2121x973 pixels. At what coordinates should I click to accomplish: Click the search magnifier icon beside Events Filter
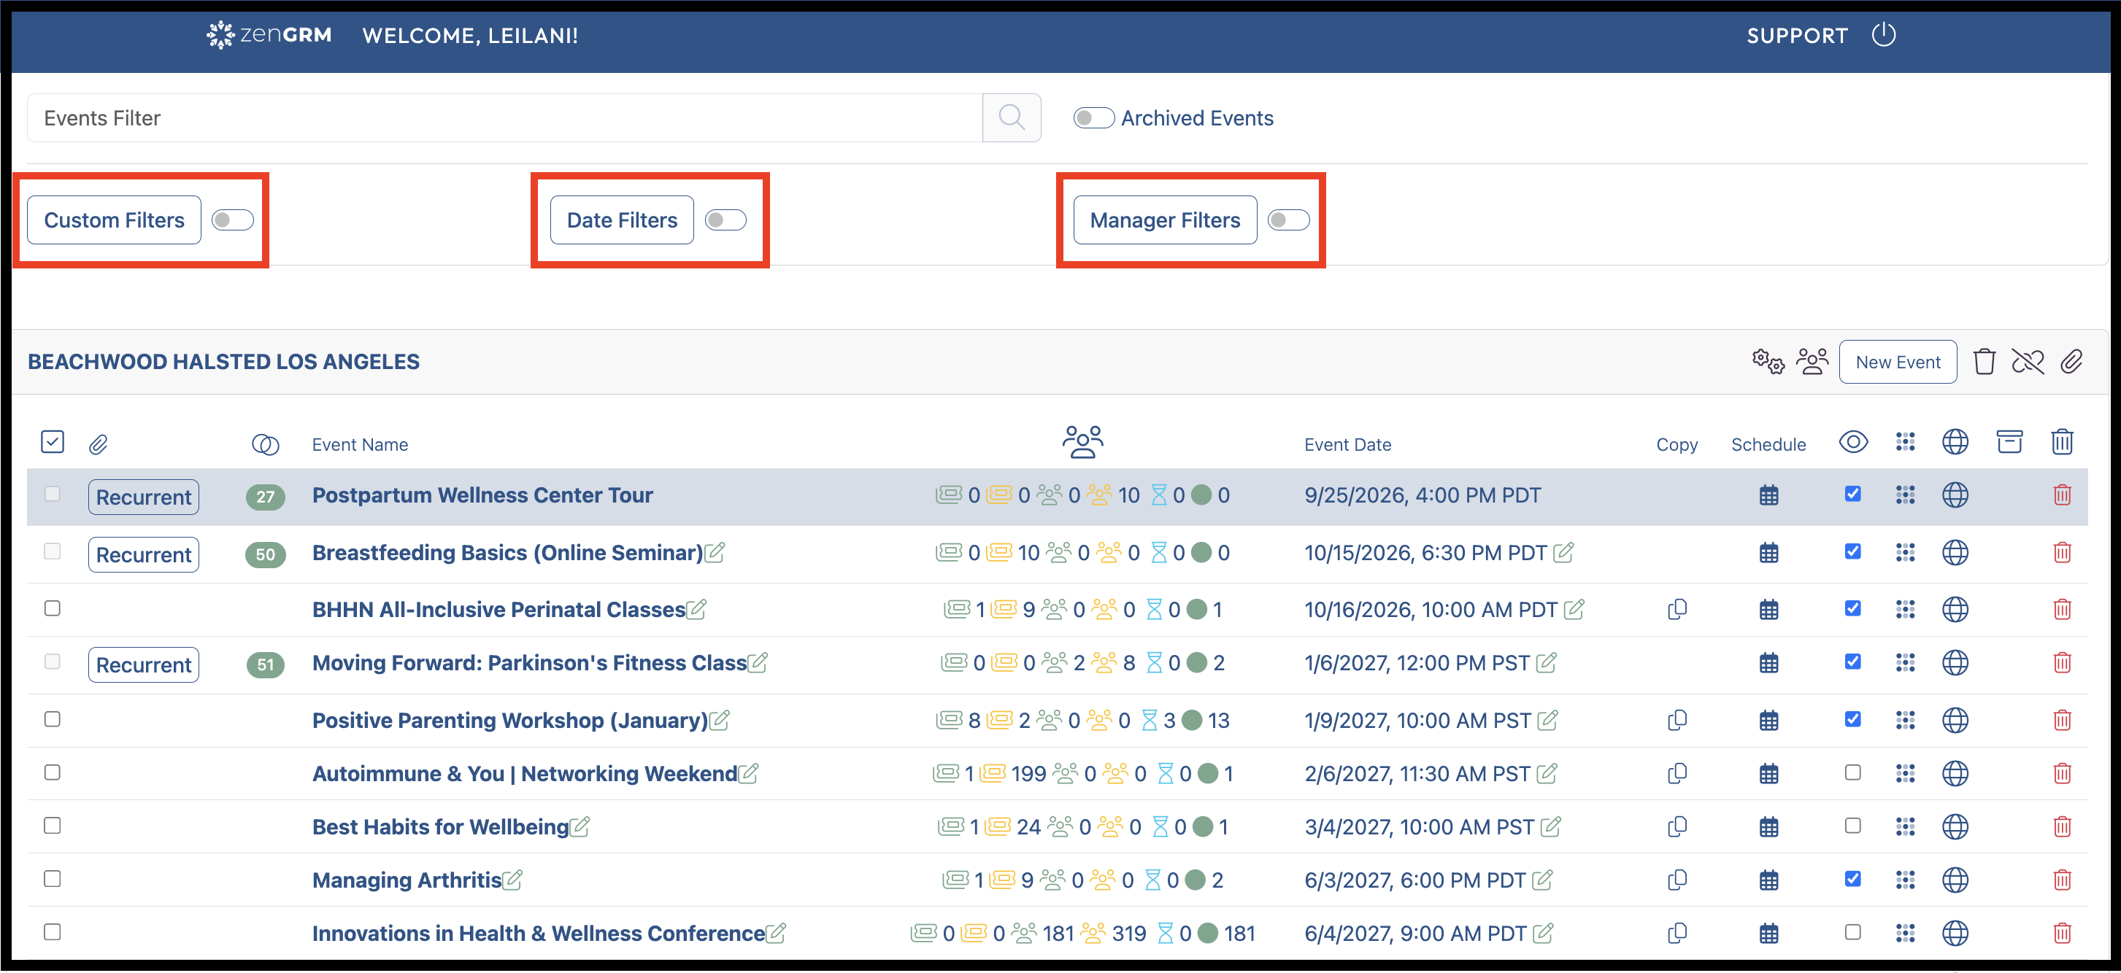click(x=1011, y=117)
